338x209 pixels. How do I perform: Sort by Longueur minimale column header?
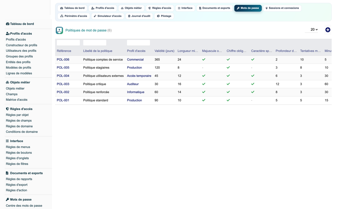188,51
